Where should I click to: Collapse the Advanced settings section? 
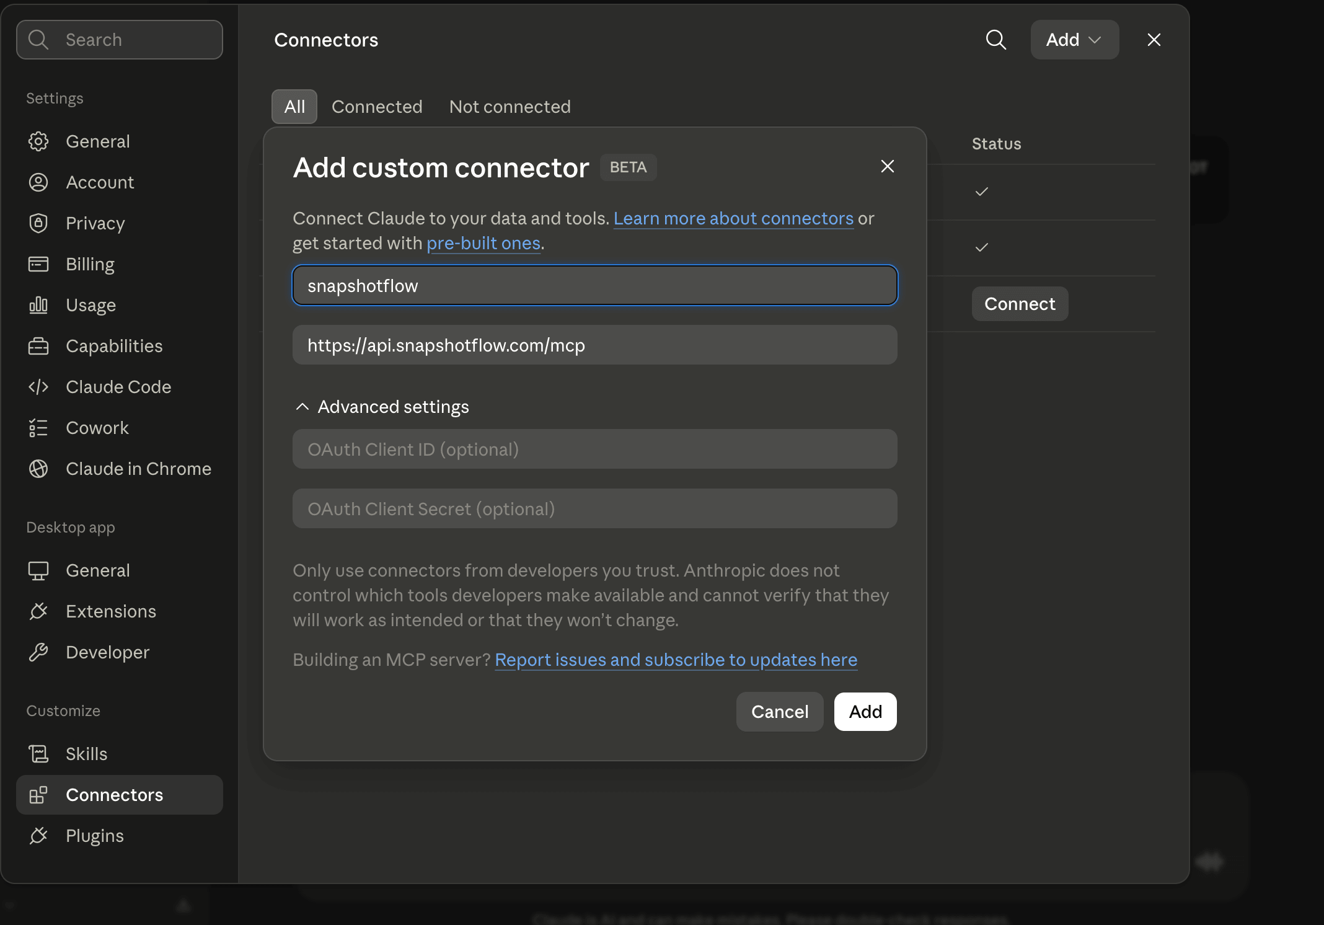pyautogui.click(x=381, y=407)
